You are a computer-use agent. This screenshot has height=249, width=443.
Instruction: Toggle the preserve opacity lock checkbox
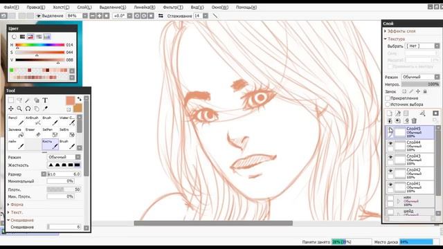tap(404, 91)
